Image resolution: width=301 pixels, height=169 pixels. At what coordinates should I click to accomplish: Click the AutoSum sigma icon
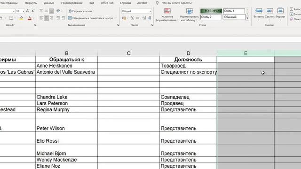coord(292,9)
